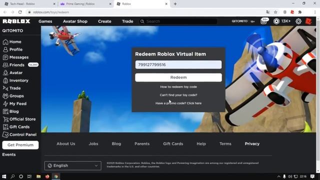Open File Explorer from taskbar
This screenshot has width=320, height=180.
[38, 176]
